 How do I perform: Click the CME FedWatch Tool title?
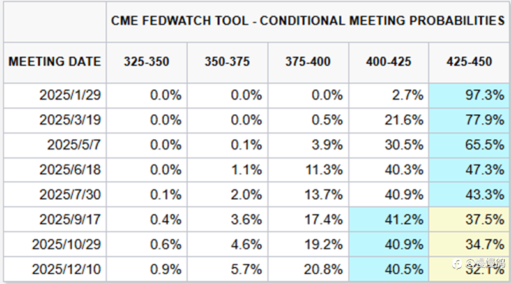(308, 20)
